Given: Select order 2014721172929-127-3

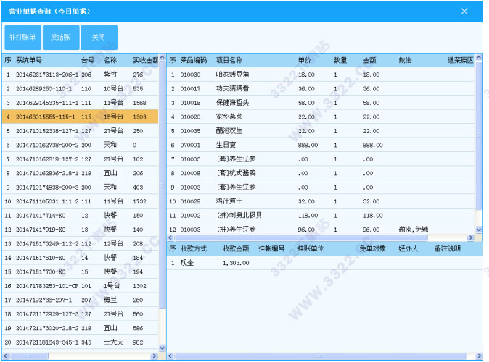Looking at the screenshot, I should (x=81, y=314).
